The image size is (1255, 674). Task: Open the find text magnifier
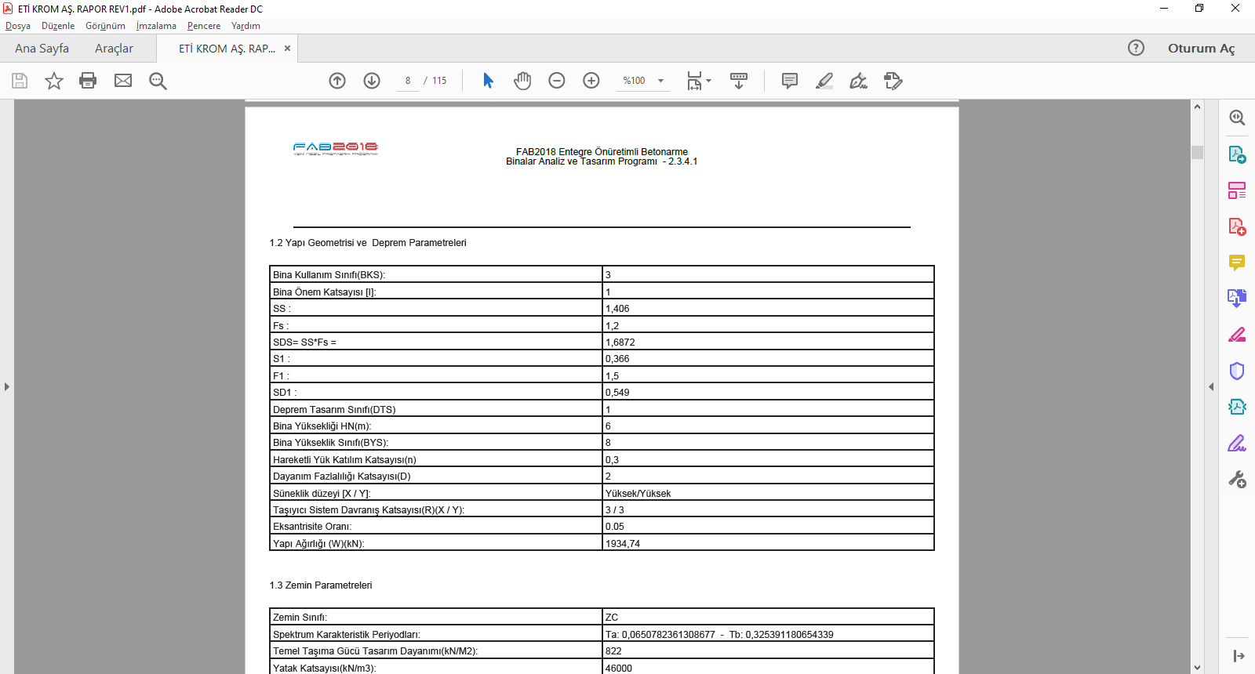point(158,81)
